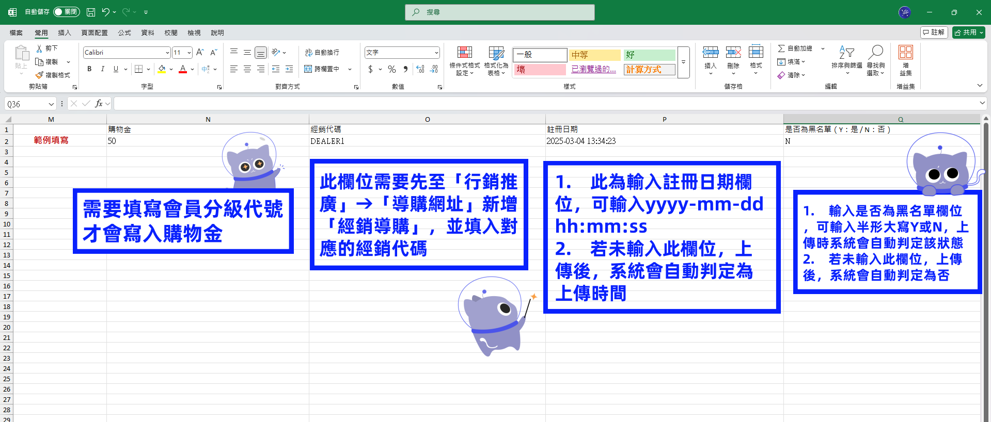
Task: Click the search box in title bar
Action: click(x=500, y=12)
